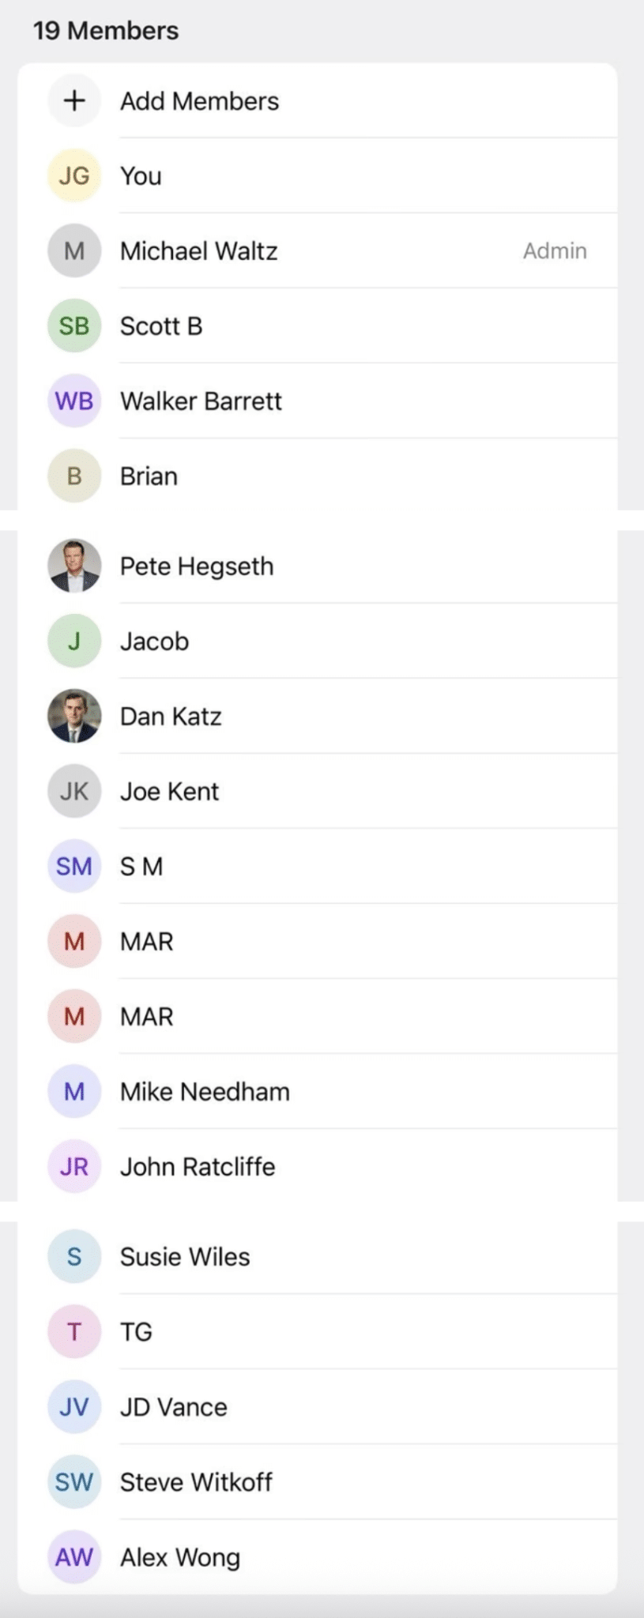644x1618 pixels.
Task: Select the SM initials avatar
Action: click(74, 866)
